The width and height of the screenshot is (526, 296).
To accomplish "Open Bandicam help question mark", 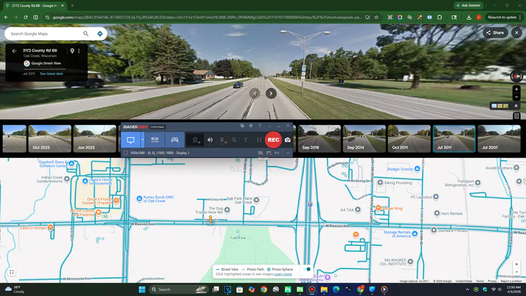I will (x=259, y=126).
